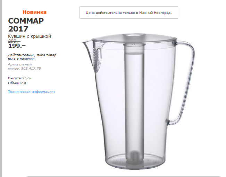Click the pitcher product image
This screenshot has height=177, width=226.
(x=138, y=101)
